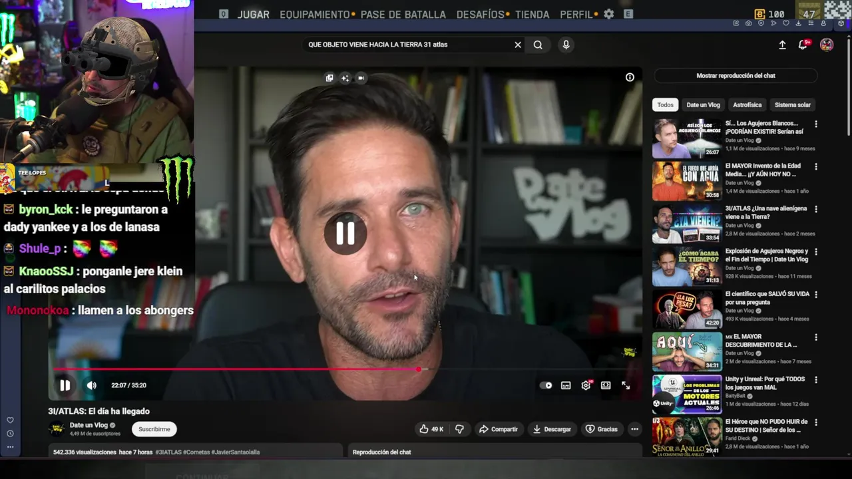852x479 pixels.
Task: Start voice search with microphone icon
Action: pos(566,45)
